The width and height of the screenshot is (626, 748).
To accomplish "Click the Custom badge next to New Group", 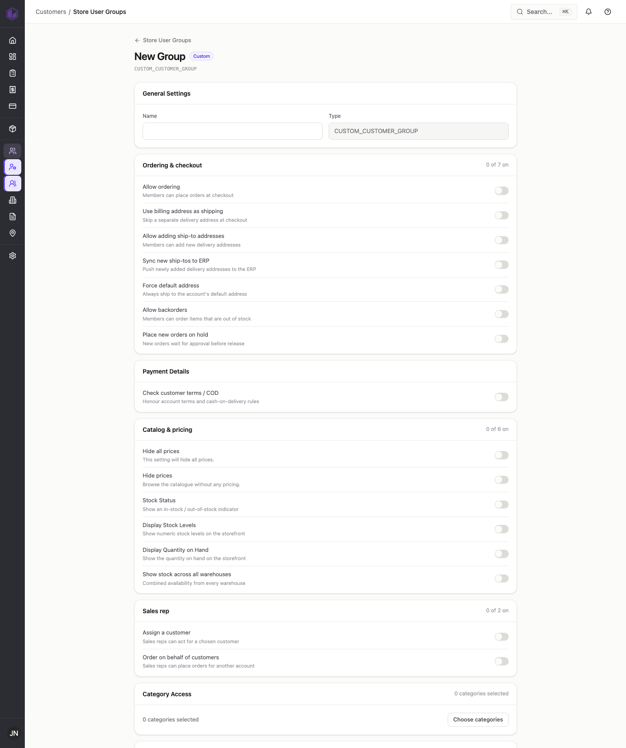I will pyautogui.click(x=201, y=56).
